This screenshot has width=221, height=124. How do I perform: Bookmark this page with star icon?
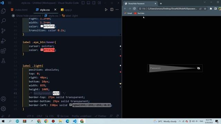tap(205, 9)
